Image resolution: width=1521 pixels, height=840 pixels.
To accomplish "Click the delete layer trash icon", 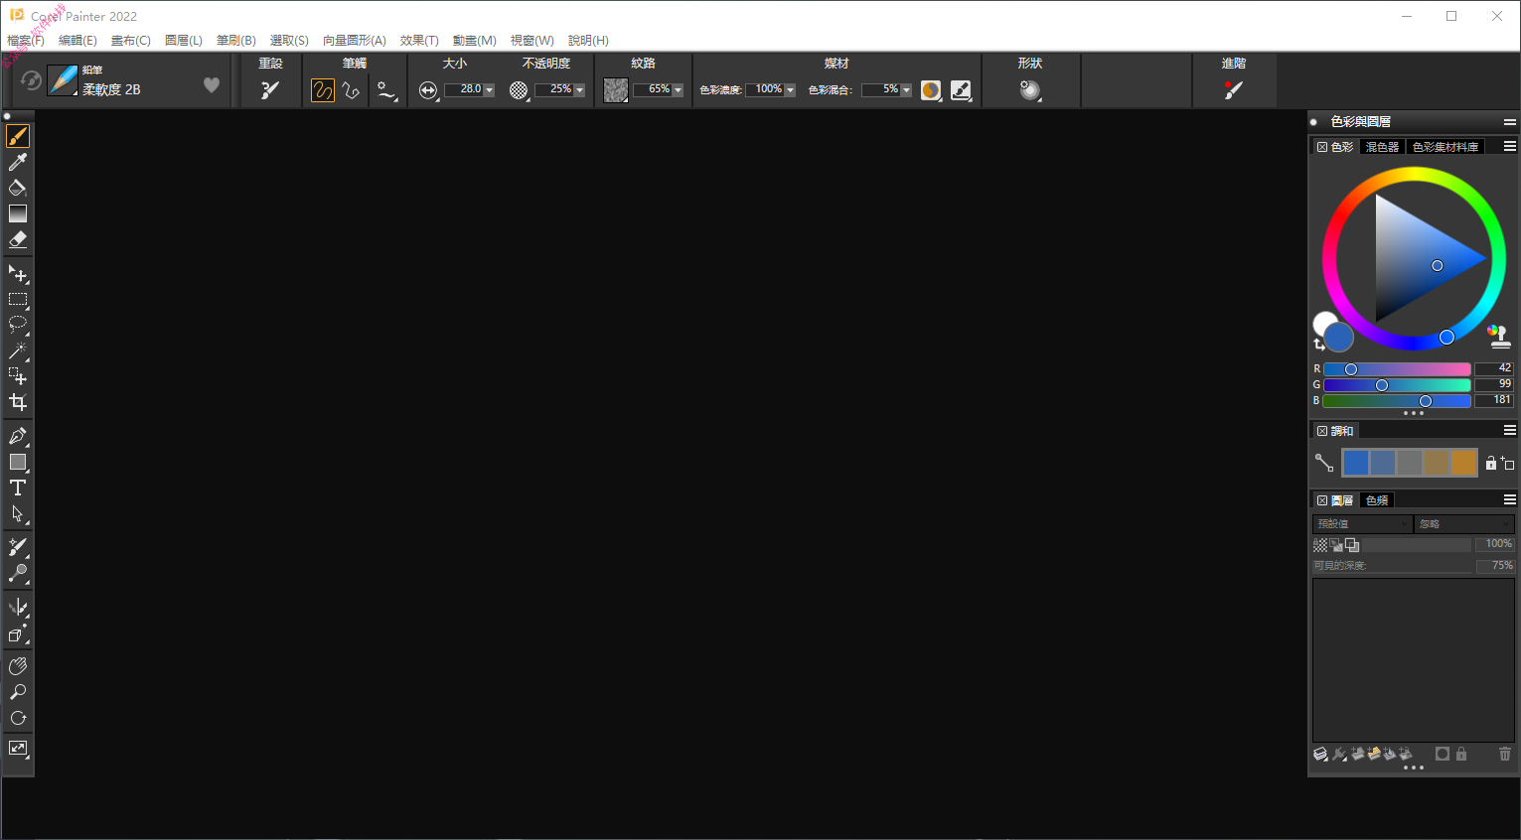I will tap(1505, 754).
